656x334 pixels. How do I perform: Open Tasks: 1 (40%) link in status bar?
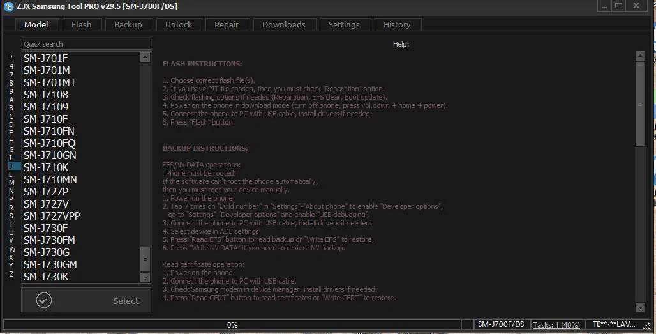[x=556, y=325]
